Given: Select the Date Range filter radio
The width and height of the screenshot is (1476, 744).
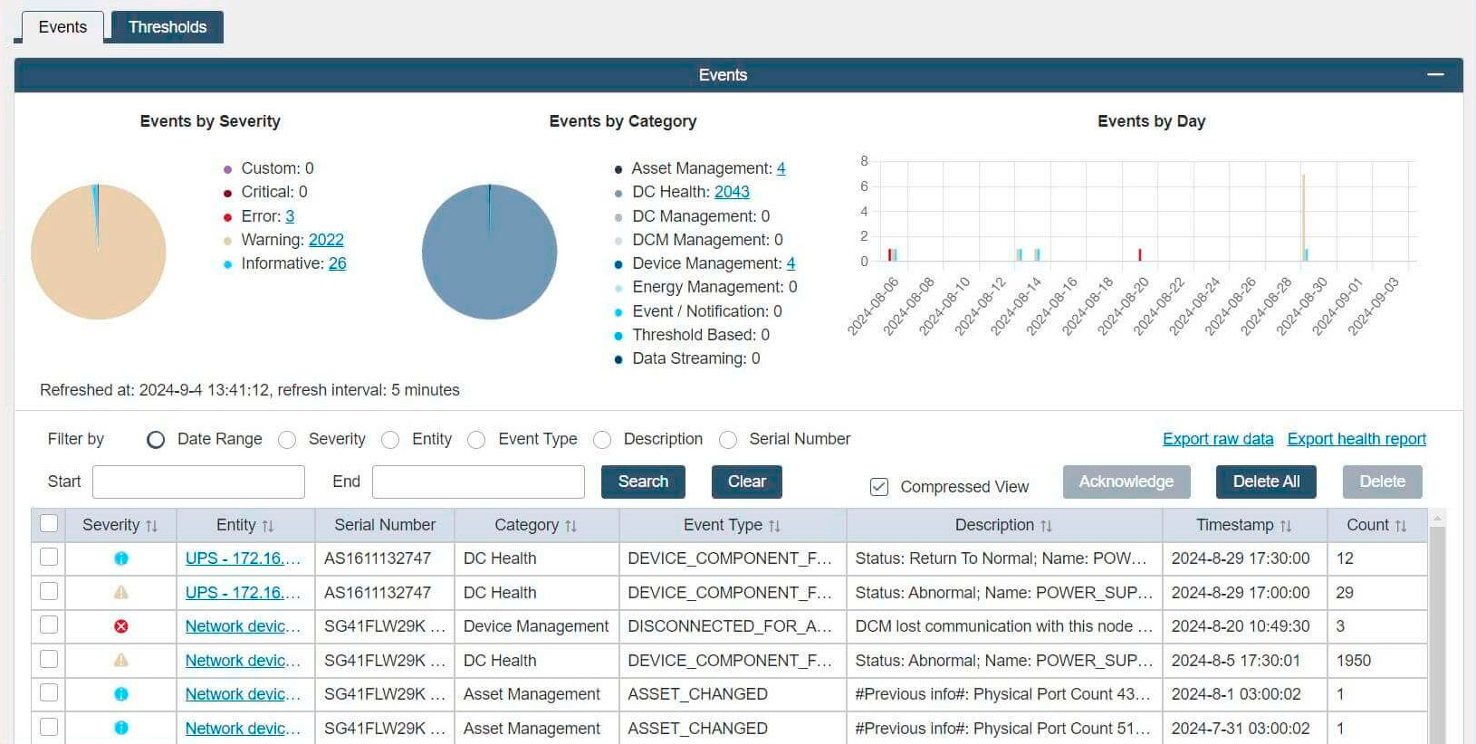Looking at the screenshot, I should 156,440.
